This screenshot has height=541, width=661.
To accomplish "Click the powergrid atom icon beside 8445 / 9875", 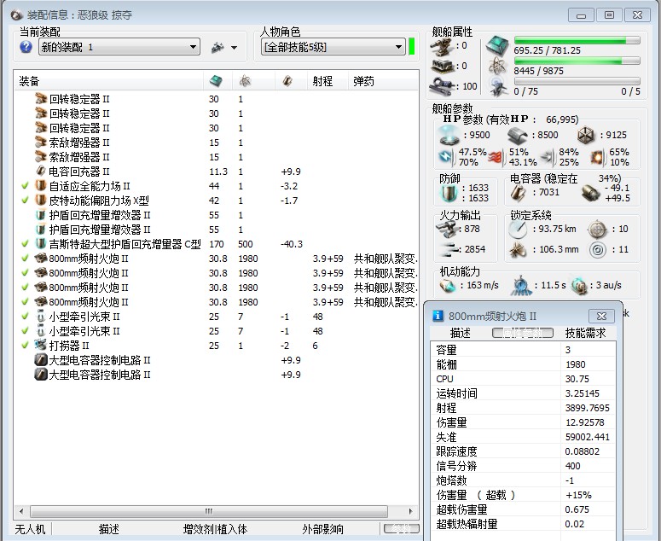I will [498, 67].
